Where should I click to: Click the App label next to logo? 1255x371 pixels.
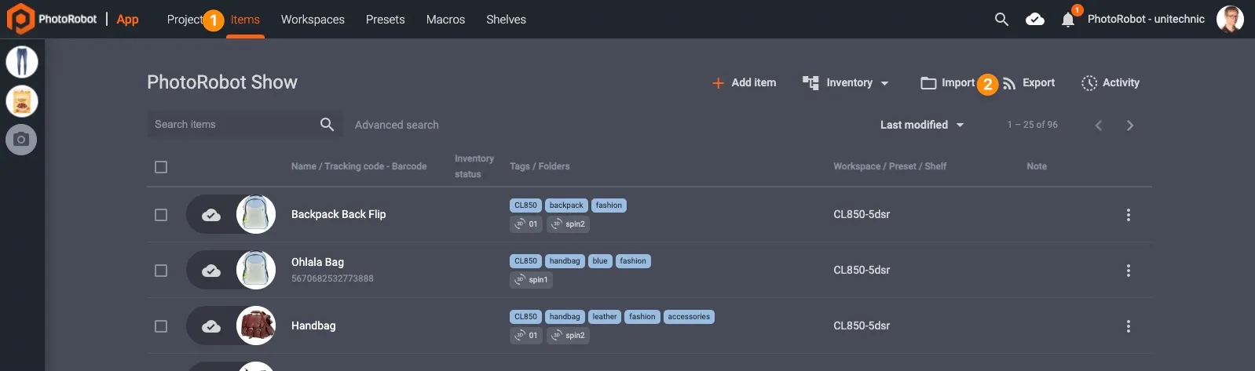[x=127, y=20]
